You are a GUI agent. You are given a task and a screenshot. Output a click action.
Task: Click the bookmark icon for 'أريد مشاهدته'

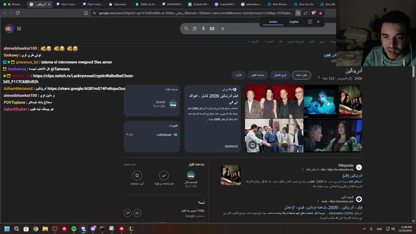[x=137, y=175]
